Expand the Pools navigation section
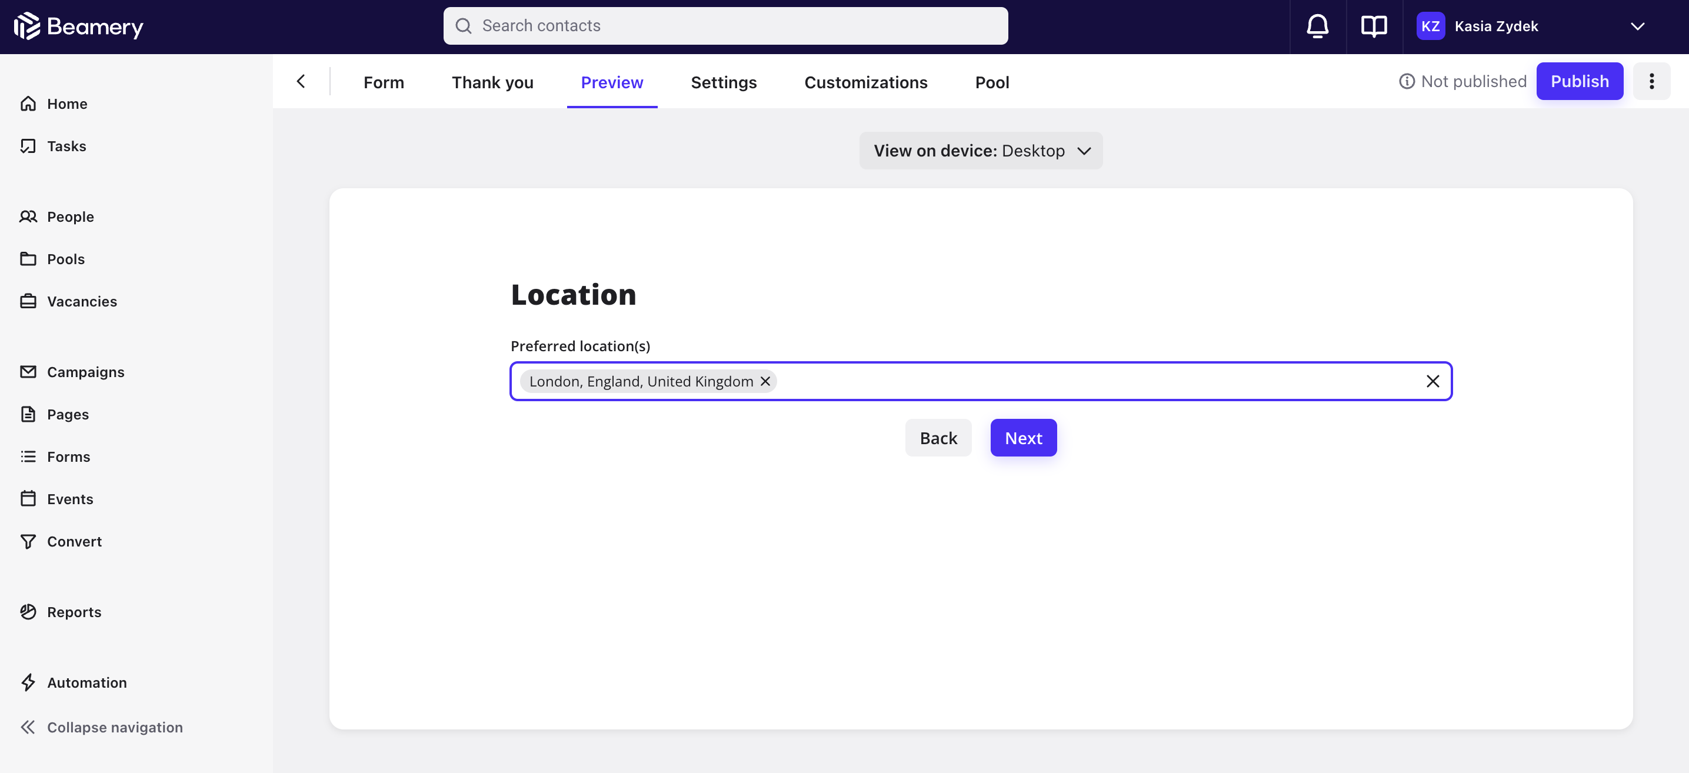 click(66, 258)
